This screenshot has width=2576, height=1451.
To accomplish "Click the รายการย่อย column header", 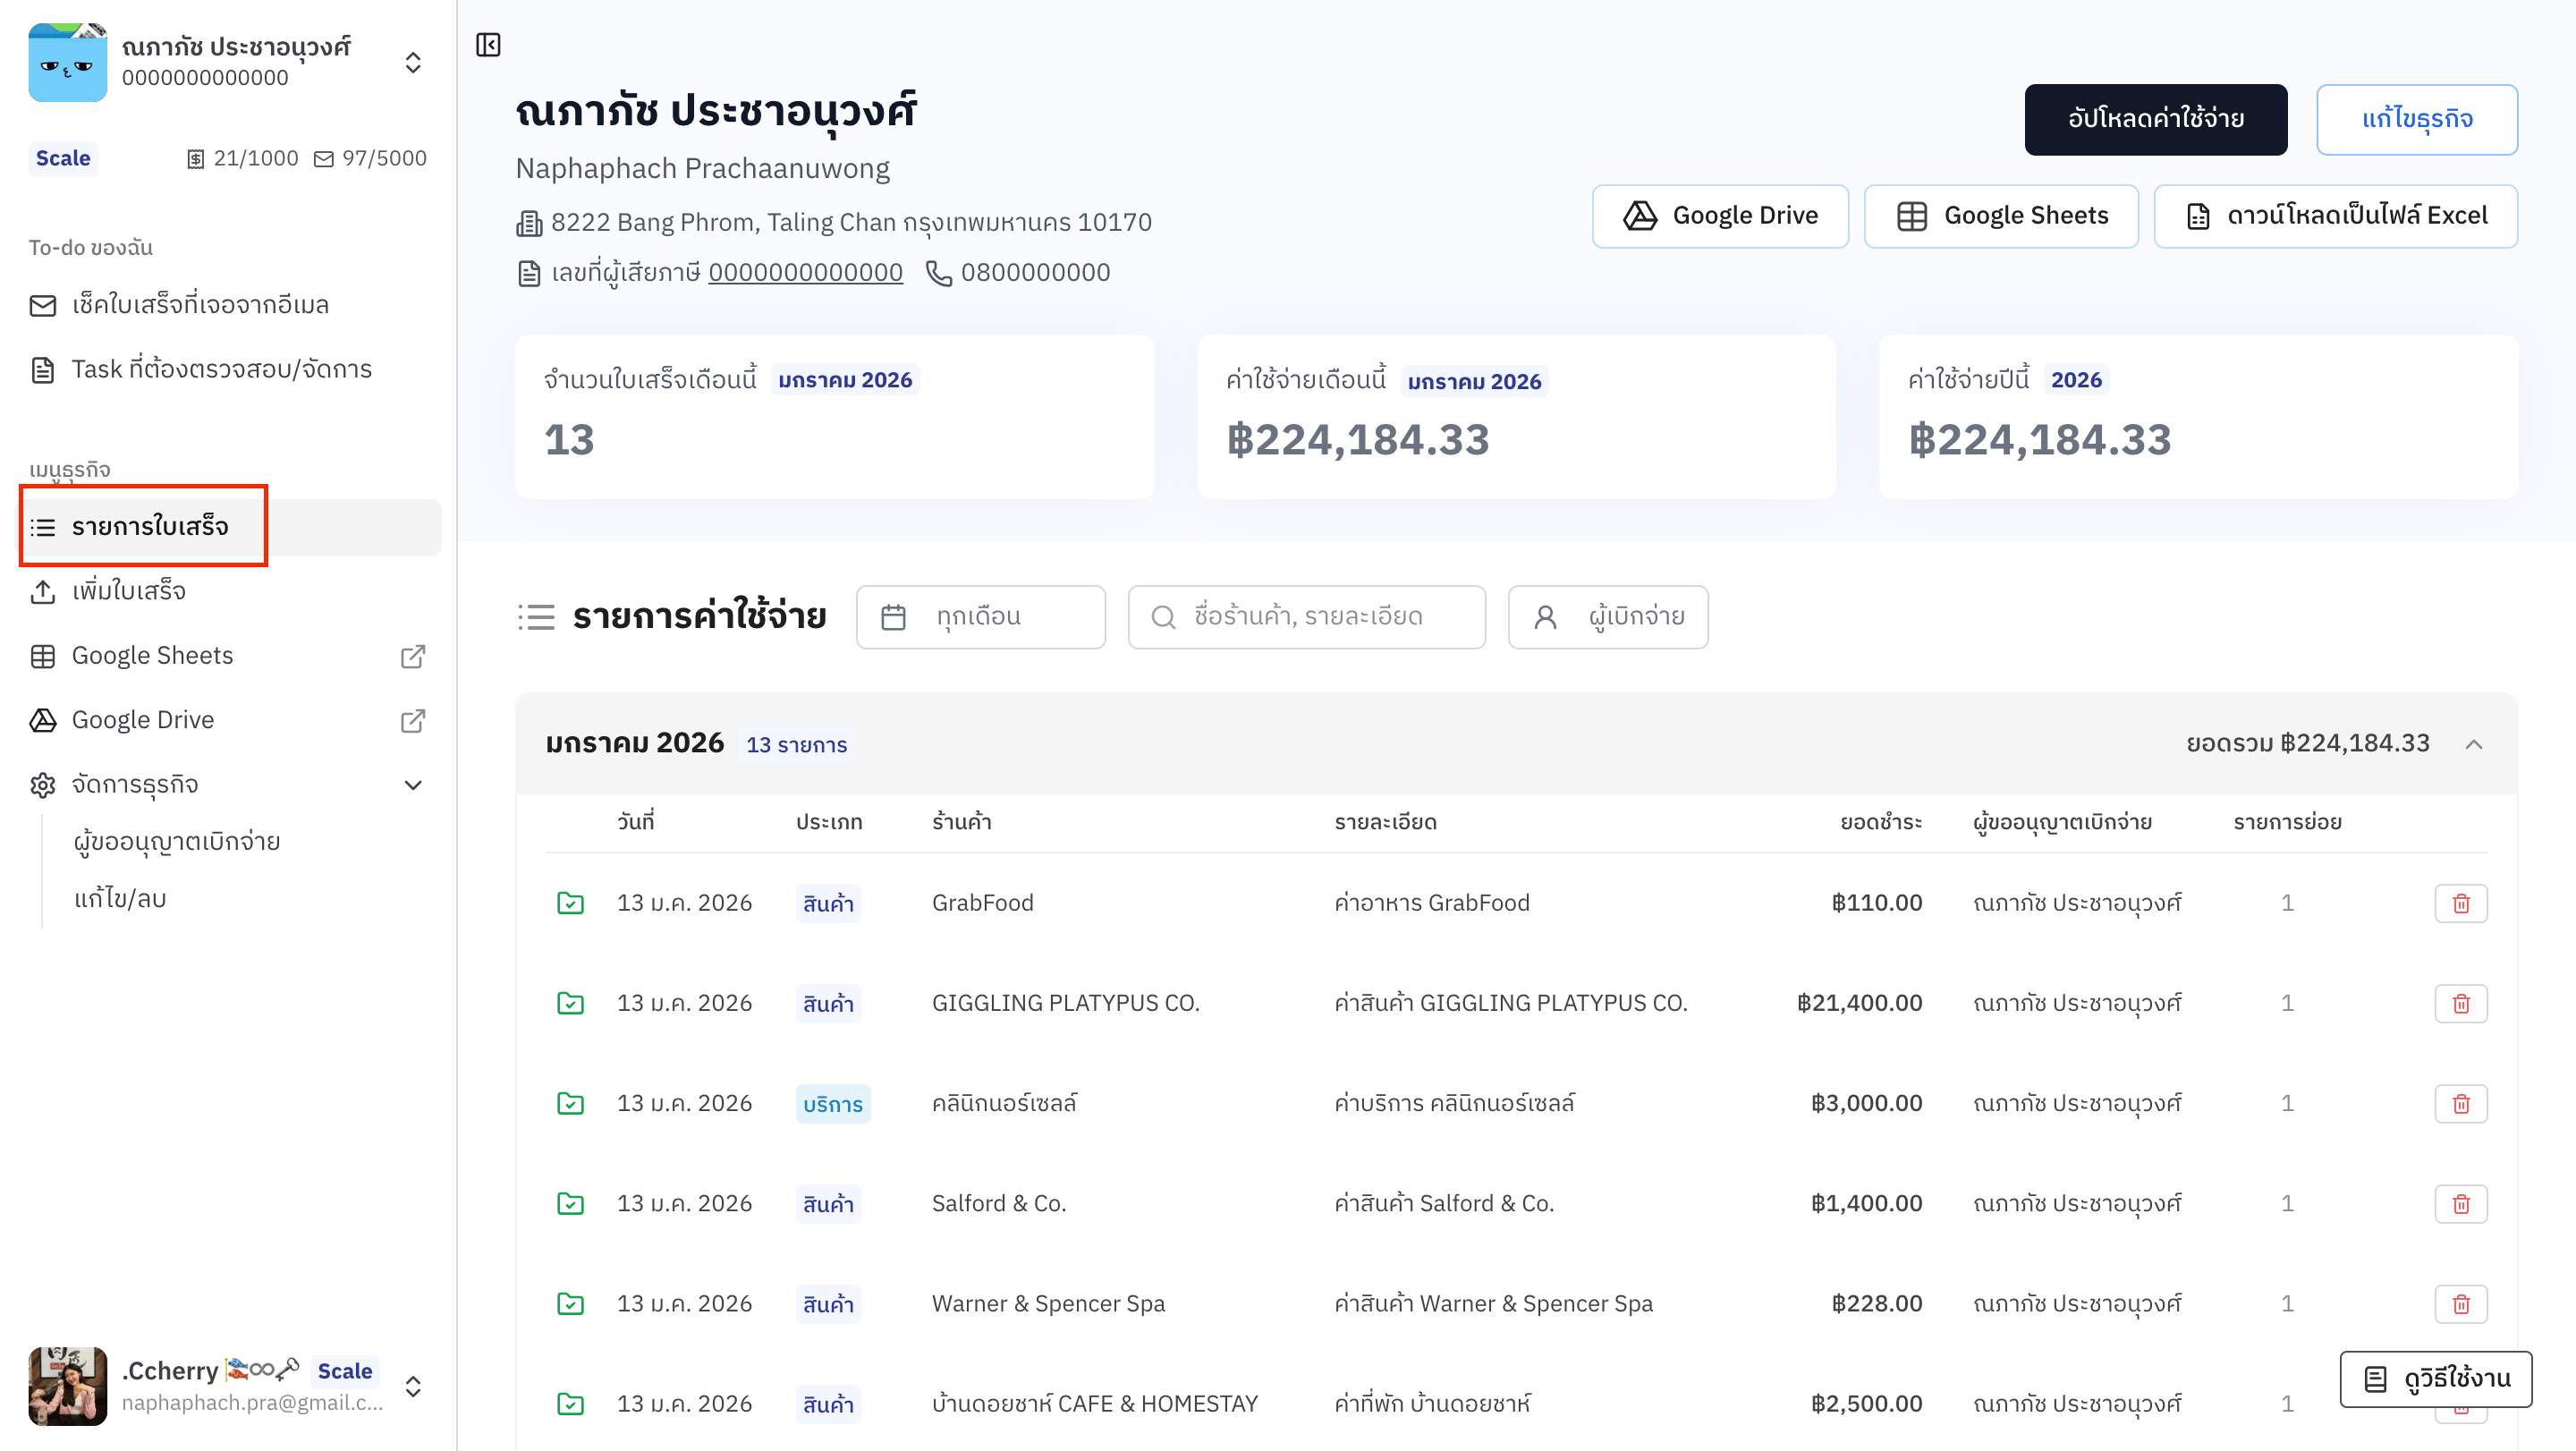I will coord(2287,822).
